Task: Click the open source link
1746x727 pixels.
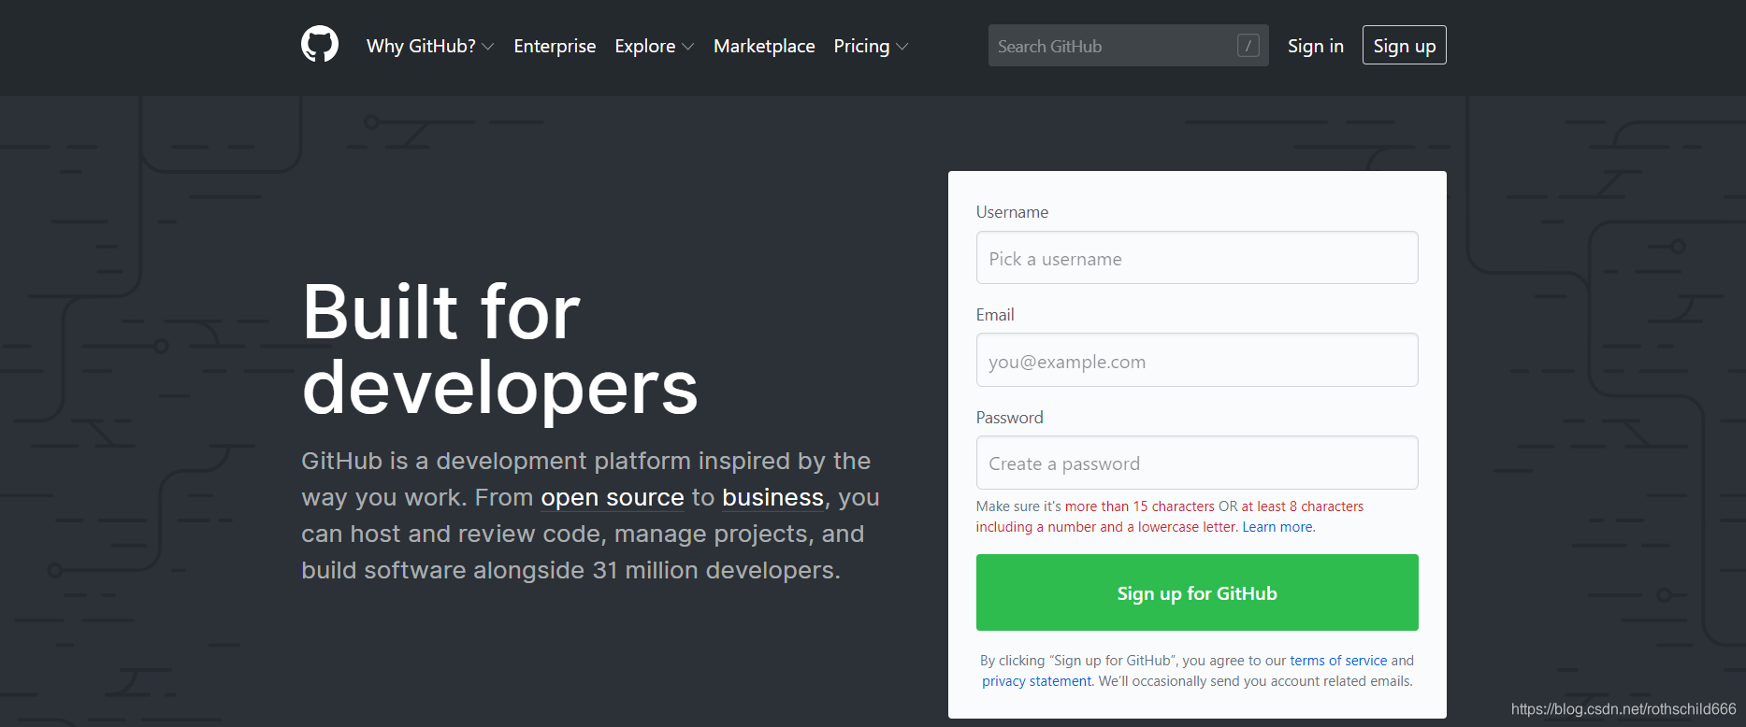Action: click(x=613, y=497)
